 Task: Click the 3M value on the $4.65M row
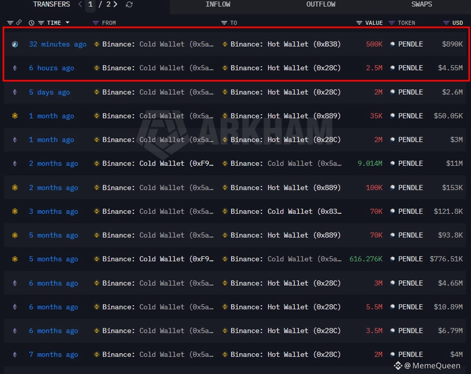point(378,283)
